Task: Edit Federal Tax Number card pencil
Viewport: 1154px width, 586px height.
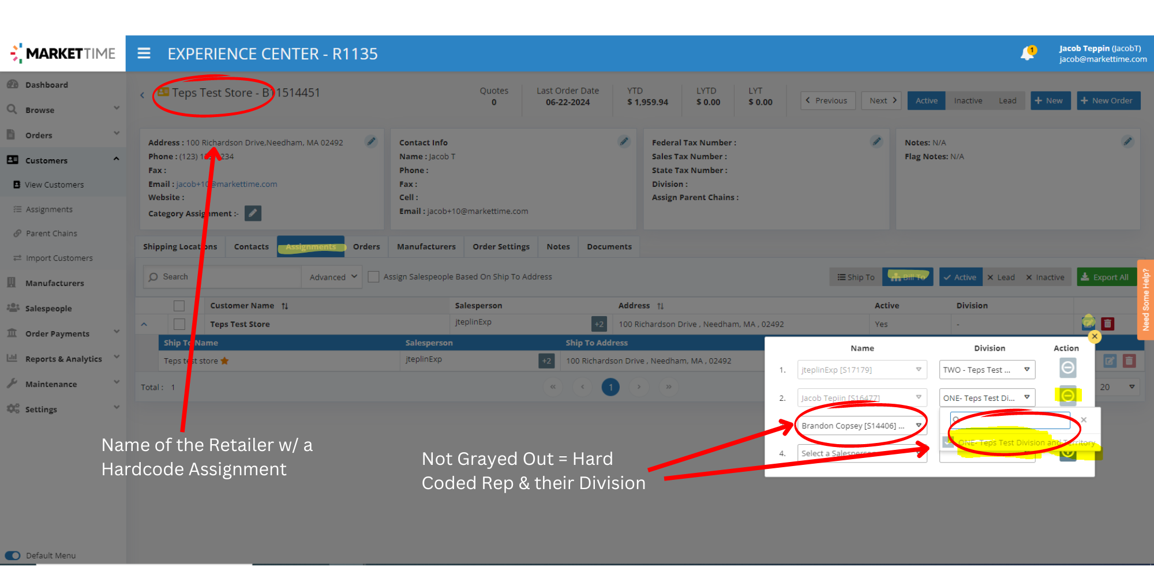Action: (876, 141)
